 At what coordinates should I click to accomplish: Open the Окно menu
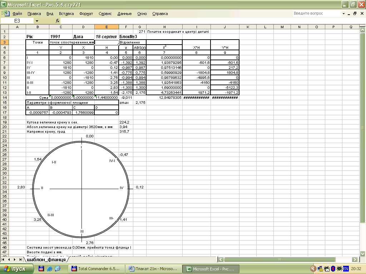tap(142, 14)
